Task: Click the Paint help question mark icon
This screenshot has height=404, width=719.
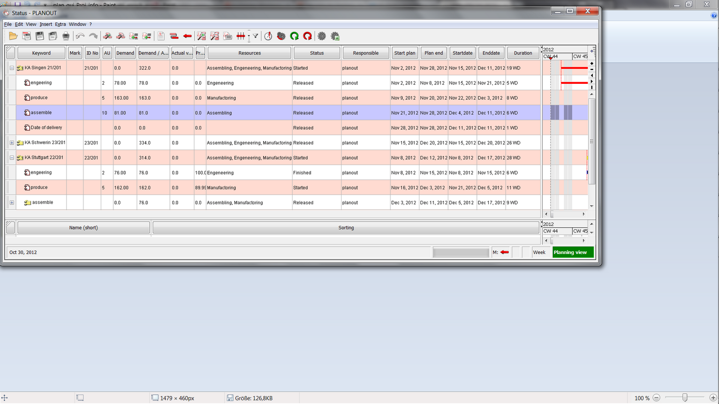Action: point(714,15)
